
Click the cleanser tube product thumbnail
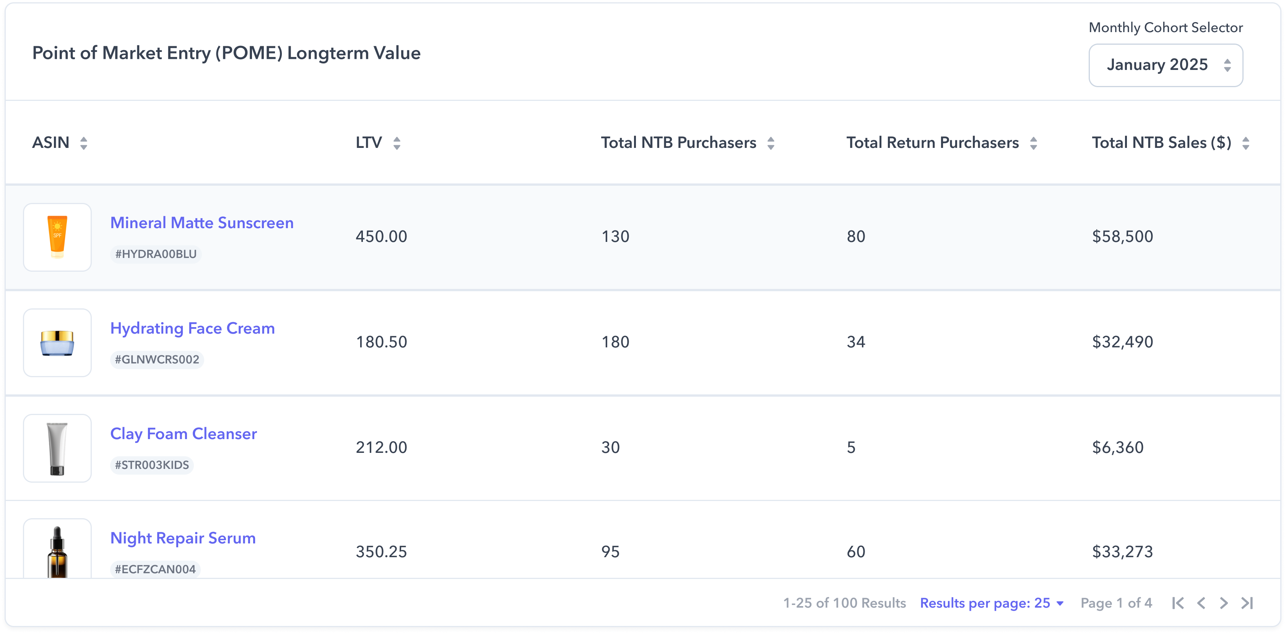point(57,448)
